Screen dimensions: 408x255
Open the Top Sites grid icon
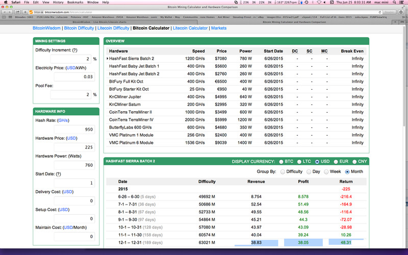point(10,17)
